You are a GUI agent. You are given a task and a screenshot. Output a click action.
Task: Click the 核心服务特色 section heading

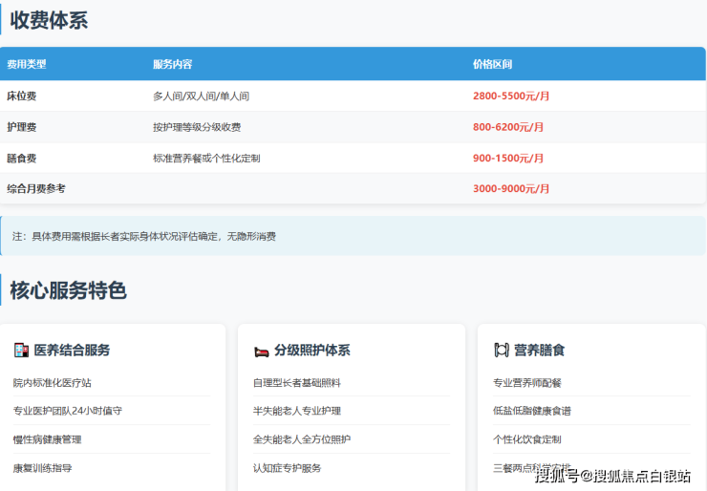click(68, 290)
